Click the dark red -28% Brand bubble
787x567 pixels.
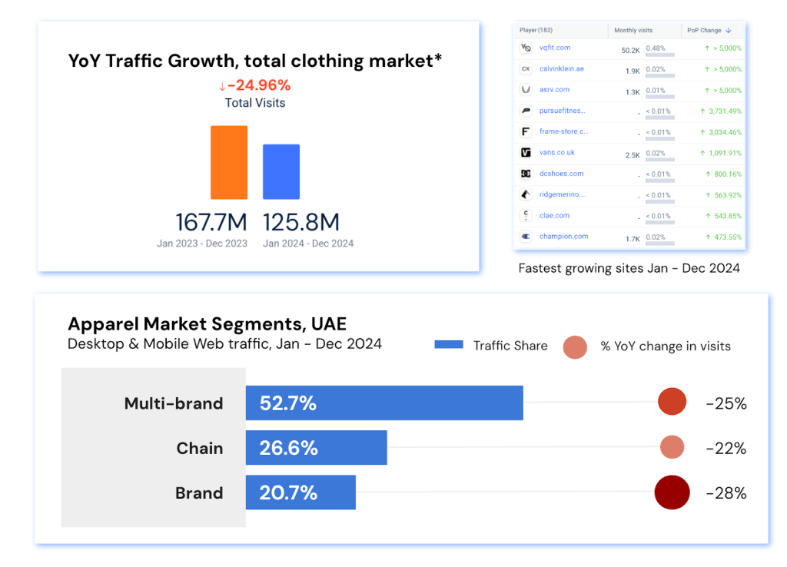(672, 492)
